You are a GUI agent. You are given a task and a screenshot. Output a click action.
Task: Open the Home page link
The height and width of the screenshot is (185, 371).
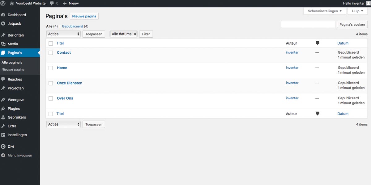62,68
